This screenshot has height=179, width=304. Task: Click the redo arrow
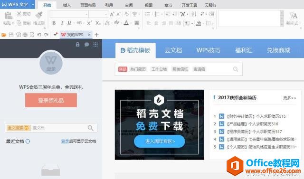(46, 35)
